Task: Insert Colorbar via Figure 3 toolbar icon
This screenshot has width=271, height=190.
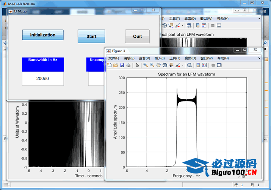Action: pos(198,65)
